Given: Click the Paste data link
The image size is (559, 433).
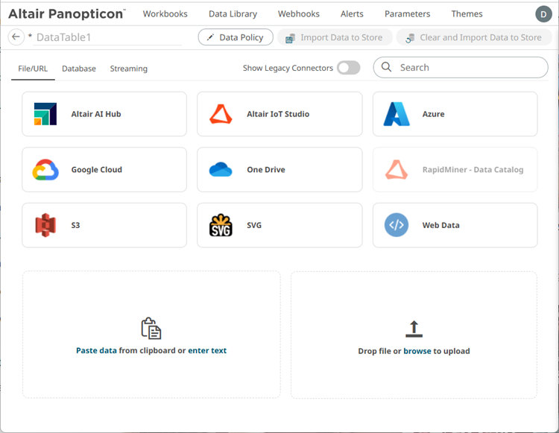Looking at the screenshot, I should pyautogui.click(x=96, y=350).
